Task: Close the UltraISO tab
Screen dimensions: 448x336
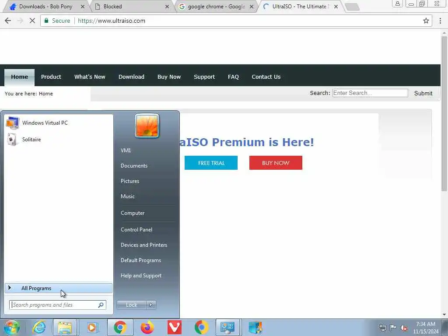Action: [336, 7]
